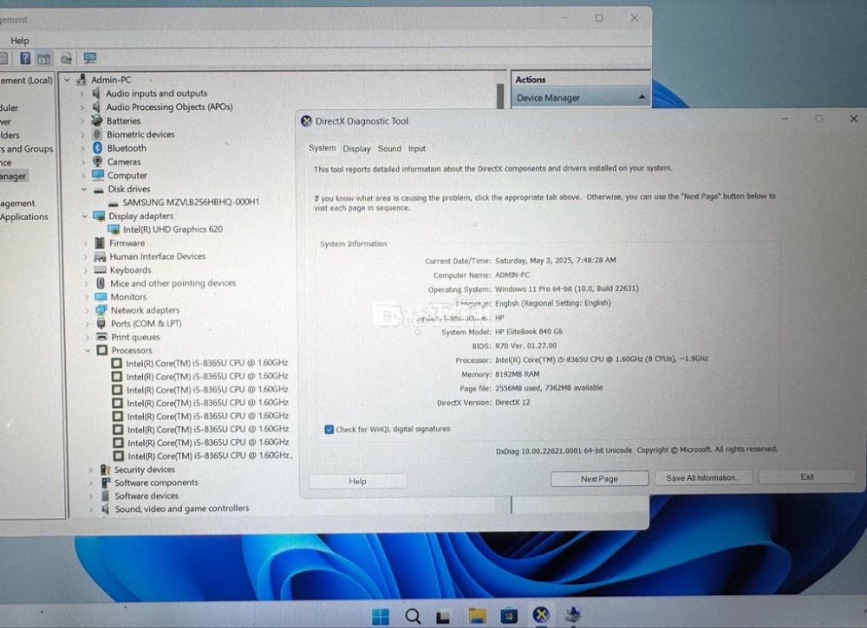This screenshot has width=867, height=628.
Task: Switch to the Sound tab
Action: point(389,149)
